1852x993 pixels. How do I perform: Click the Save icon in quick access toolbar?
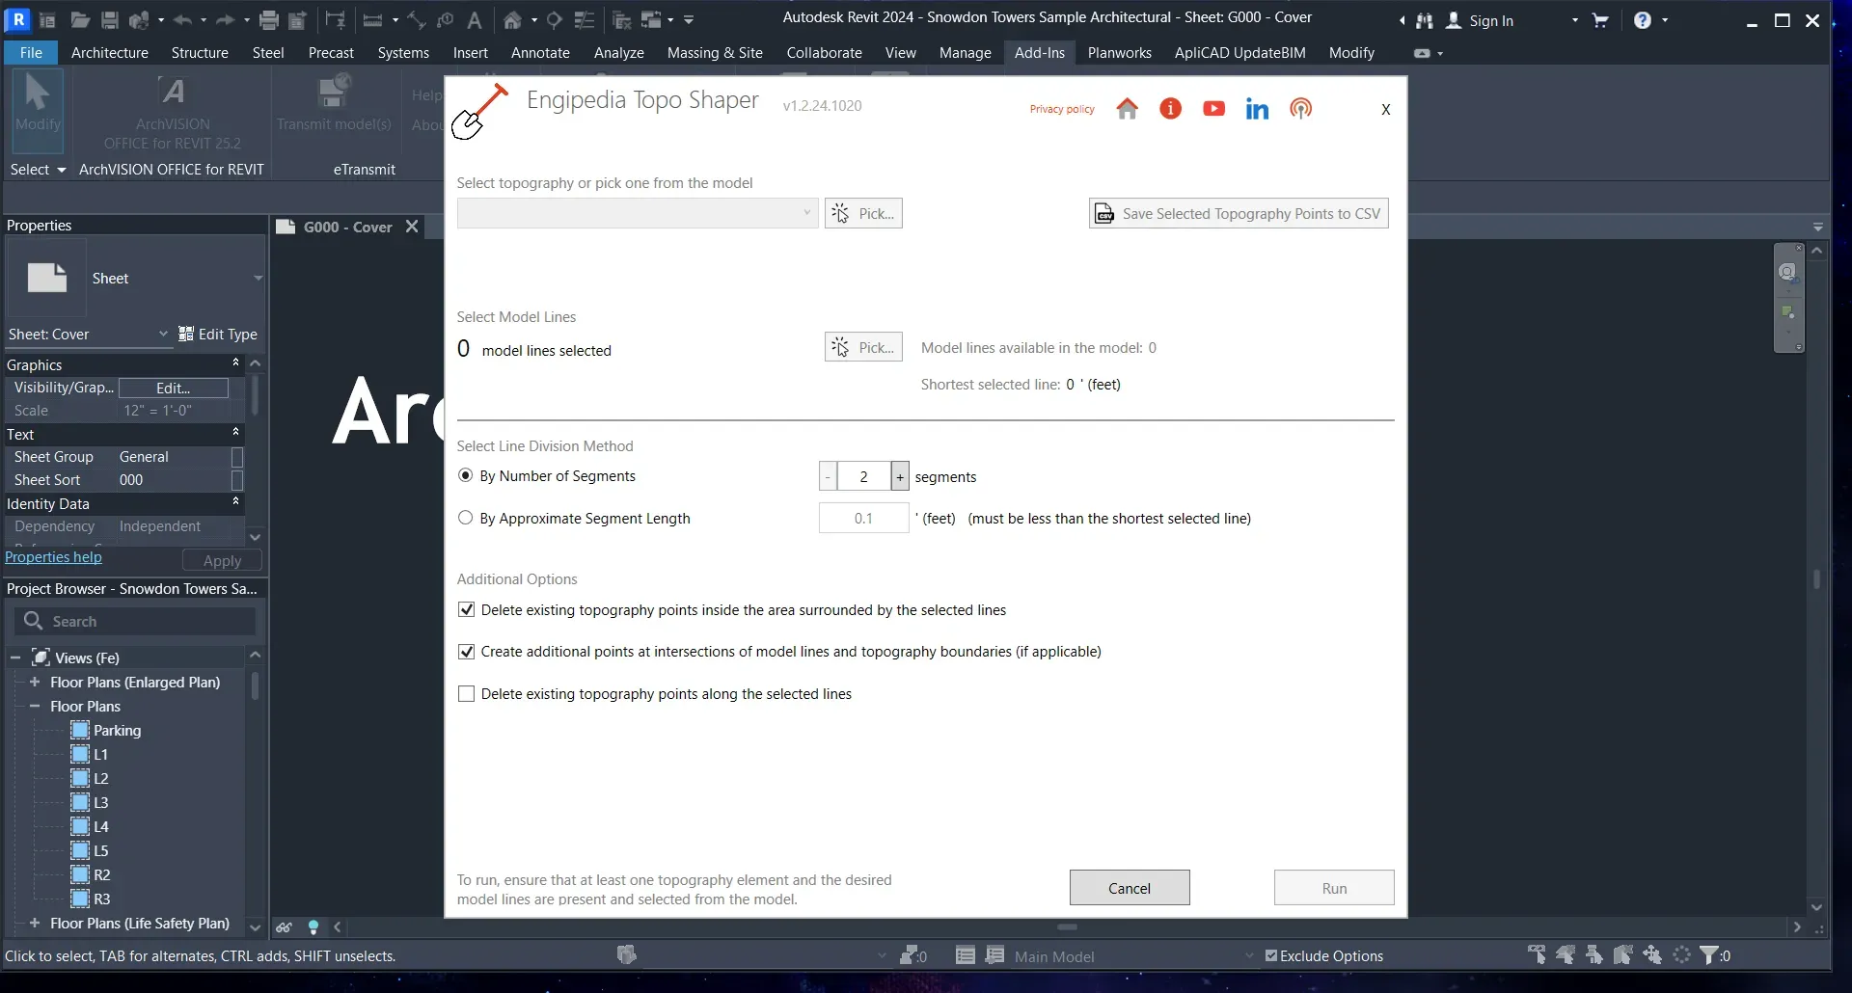tap(109, 19)
